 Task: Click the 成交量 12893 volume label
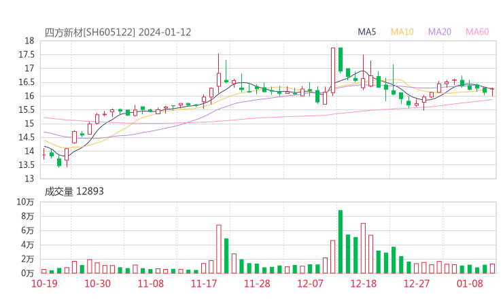(74, 192)
